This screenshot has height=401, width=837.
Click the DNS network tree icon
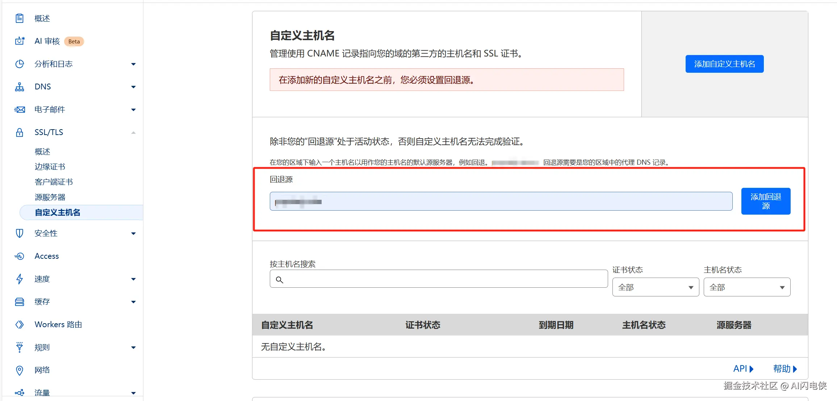20,87
